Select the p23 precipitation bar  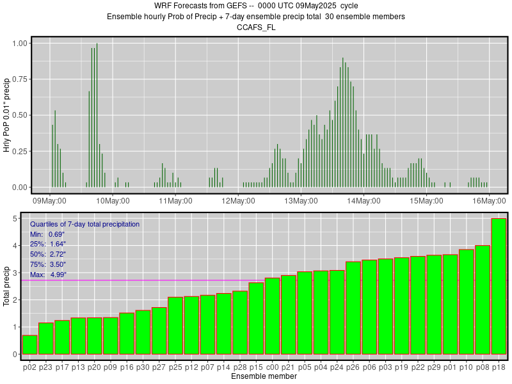[45, 339]
